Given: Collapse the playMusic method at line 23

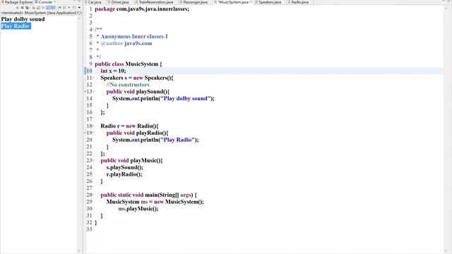Looking at the screenshot, I should (x=94, y=160).
